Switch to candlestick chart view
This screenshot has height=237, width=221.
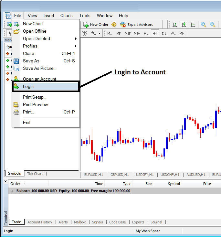pos(184,25)
